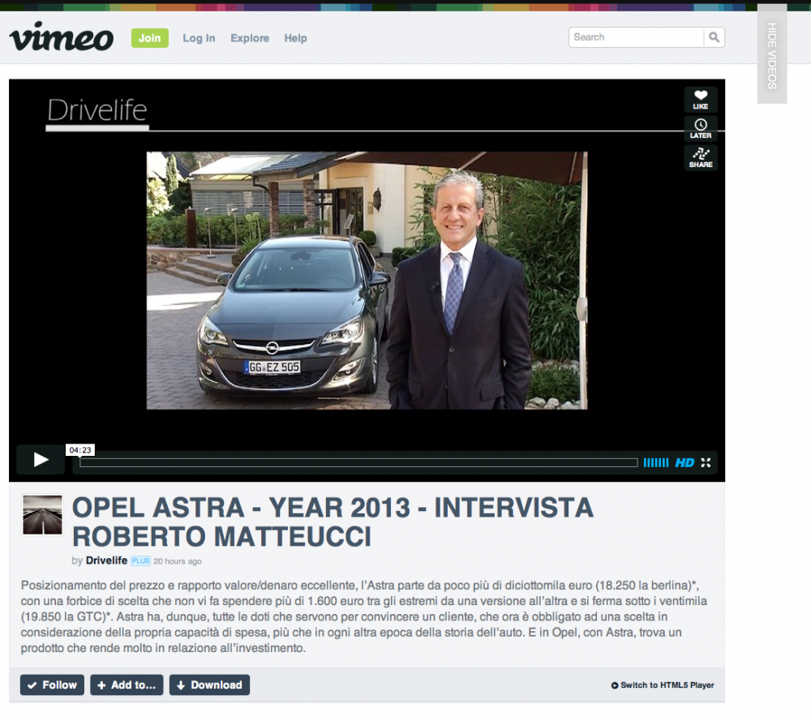This screenshot has width=811, height=717.
Task: Enter fullscreen mode
Action: (x=706, y=462)
